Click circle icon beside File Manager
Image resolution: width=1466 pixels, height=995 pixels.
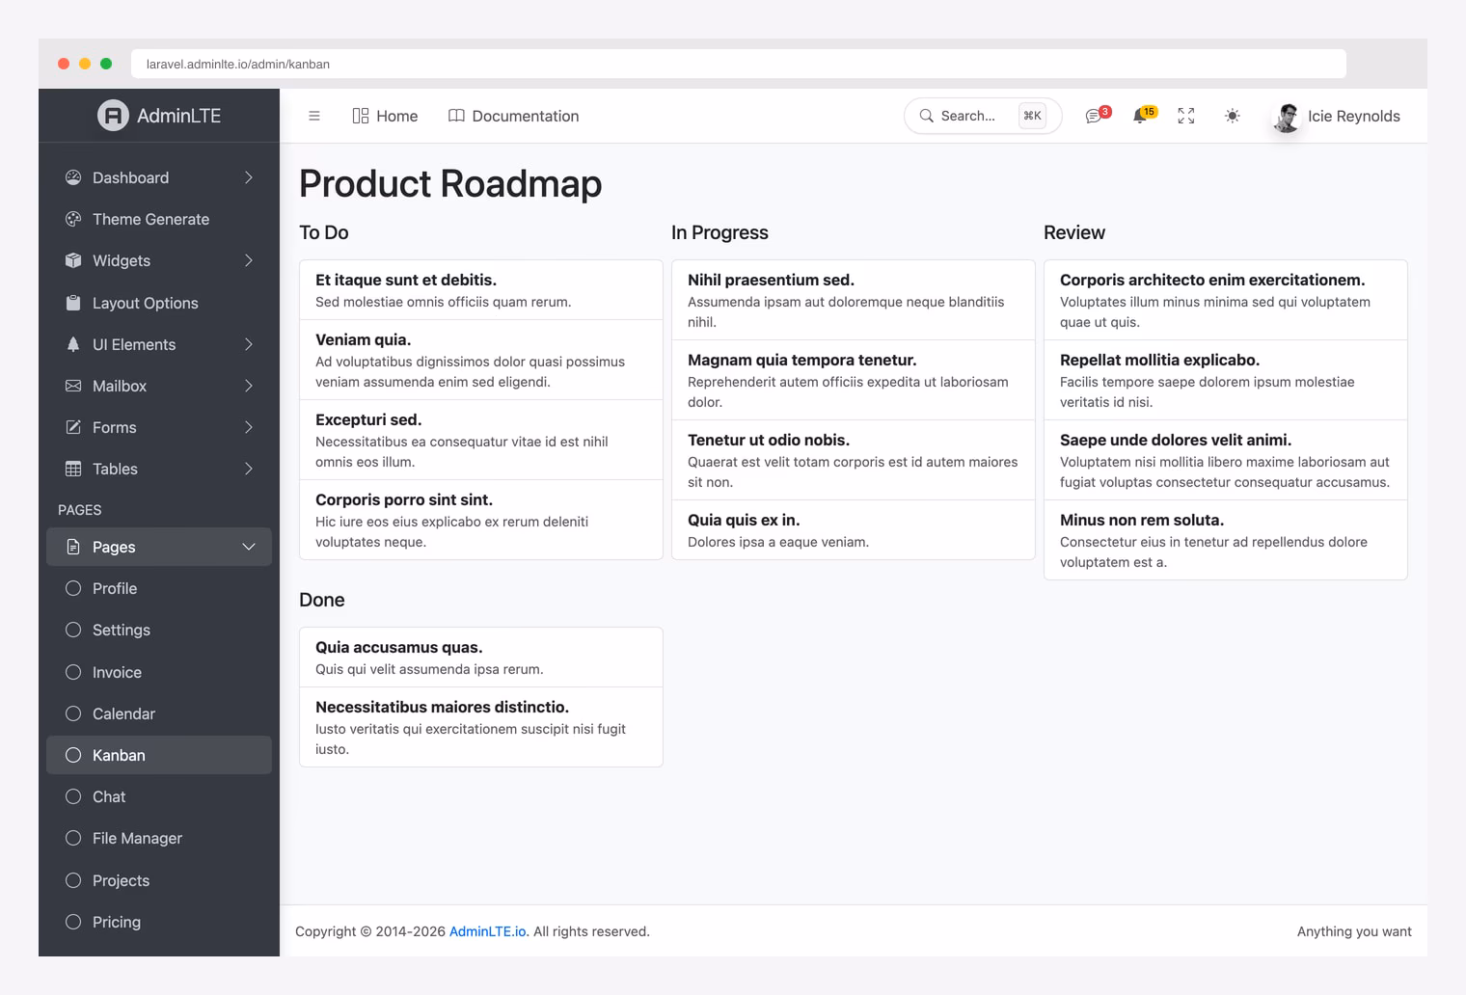73,838
